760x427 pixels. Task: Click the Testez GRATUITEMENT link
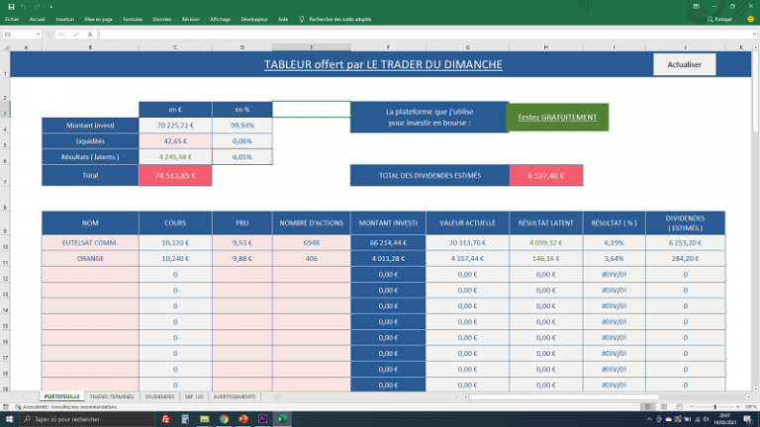point(558,117)
